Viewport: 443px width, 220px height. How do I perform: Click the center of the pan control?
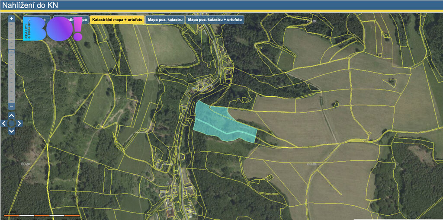[12, 123]
